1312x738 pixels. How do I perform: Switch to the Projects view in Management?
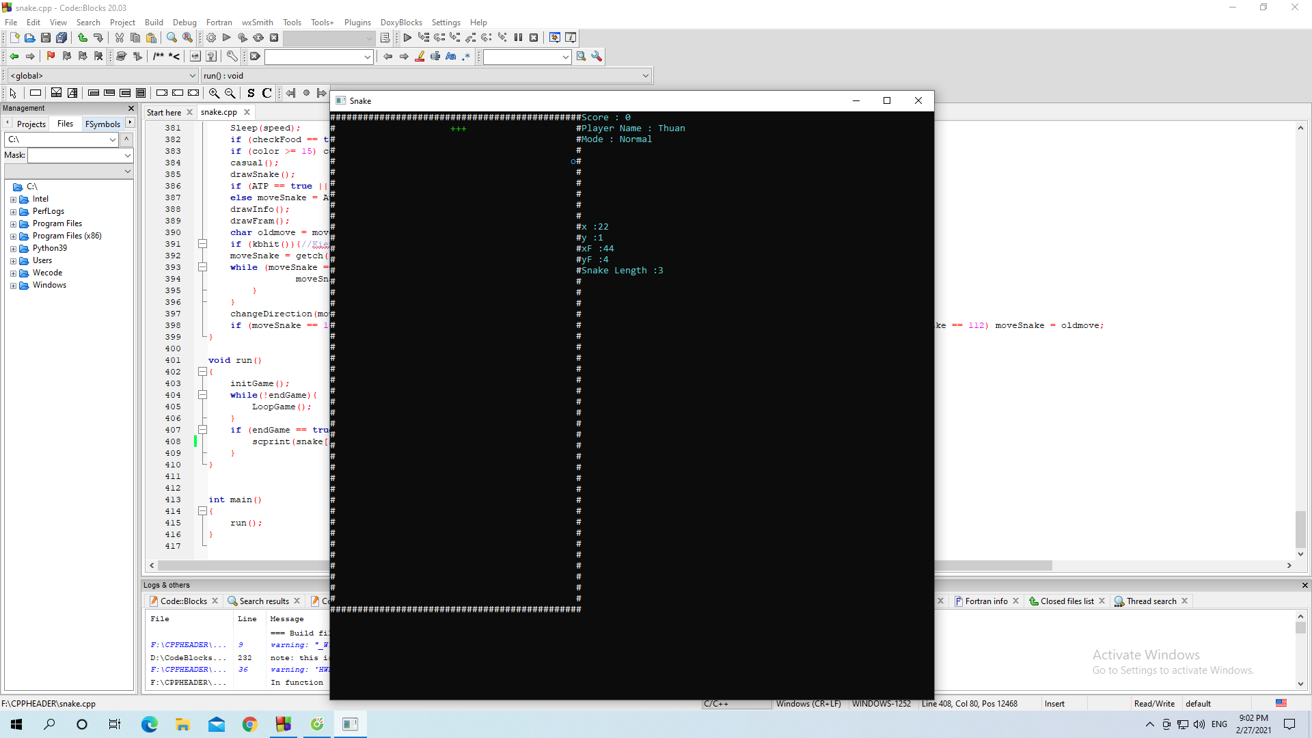click(31, 124)
